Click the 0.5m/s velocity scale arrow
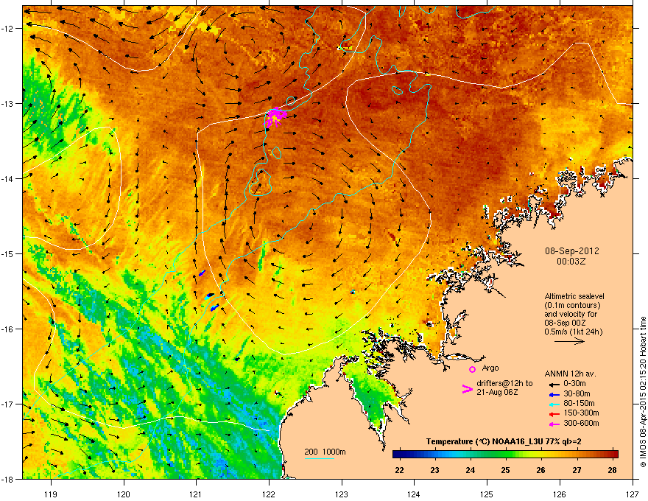The height and width of the screenshot is (501, 648). pyautogui.click(x=569, y=341)
